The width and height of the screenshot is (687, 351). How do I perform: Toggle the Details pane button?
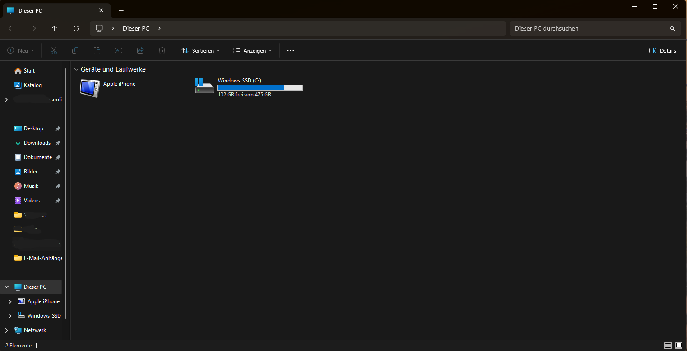[662, 51]
